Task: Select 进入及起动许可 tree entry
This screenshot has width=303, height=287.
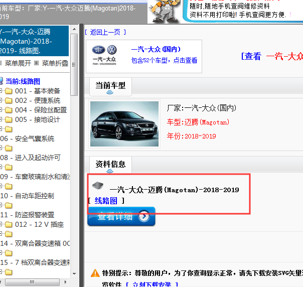Action: click(x=30, y=158)
